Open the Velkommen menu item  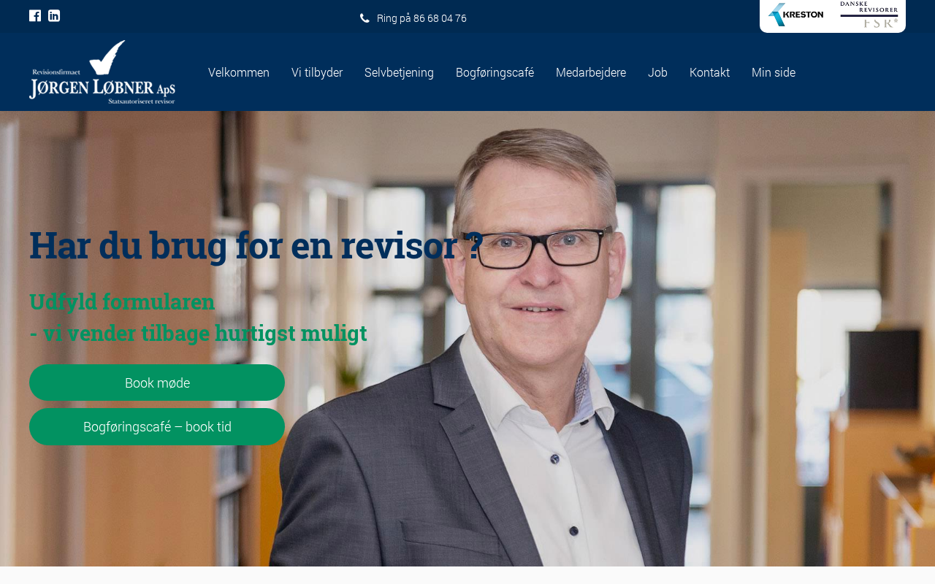point(239,72)
